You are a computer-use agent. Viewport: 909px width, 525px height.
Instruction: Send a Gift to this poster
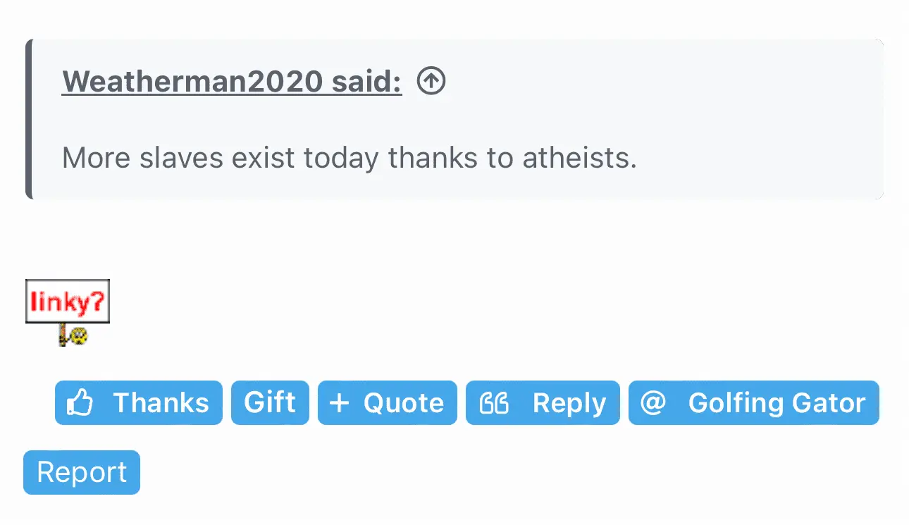(270, 403)
